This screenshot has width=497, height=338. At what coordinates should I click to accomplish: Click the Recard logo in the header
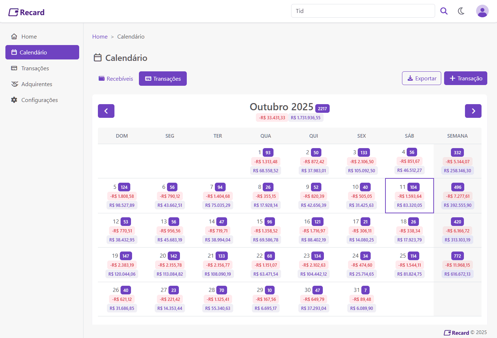click(x=27, y=12)
